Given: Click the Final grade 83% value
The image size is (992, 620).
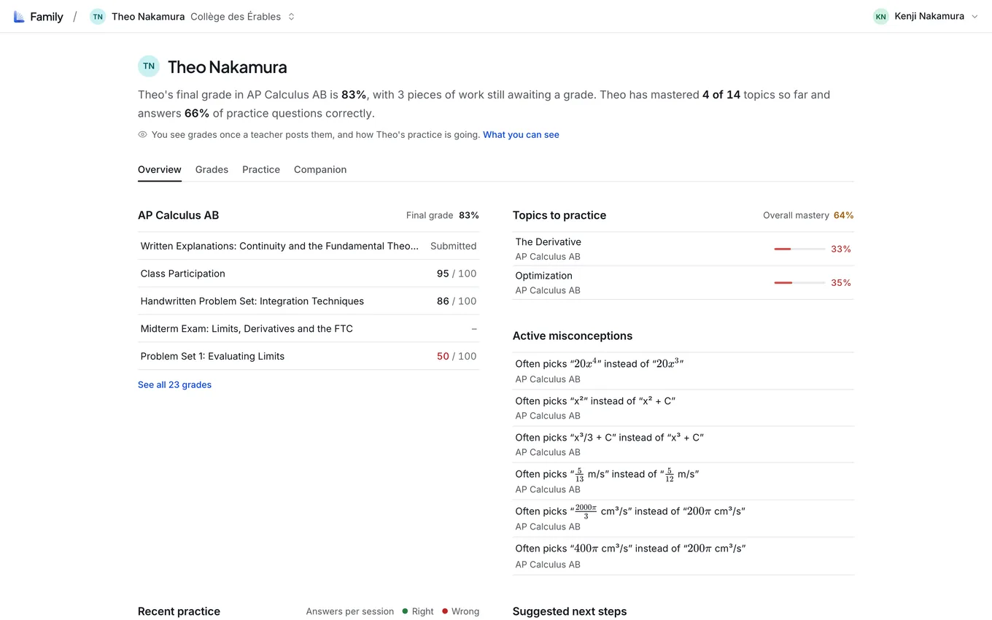Looking at the screenshot, I should tap(469, 215).
